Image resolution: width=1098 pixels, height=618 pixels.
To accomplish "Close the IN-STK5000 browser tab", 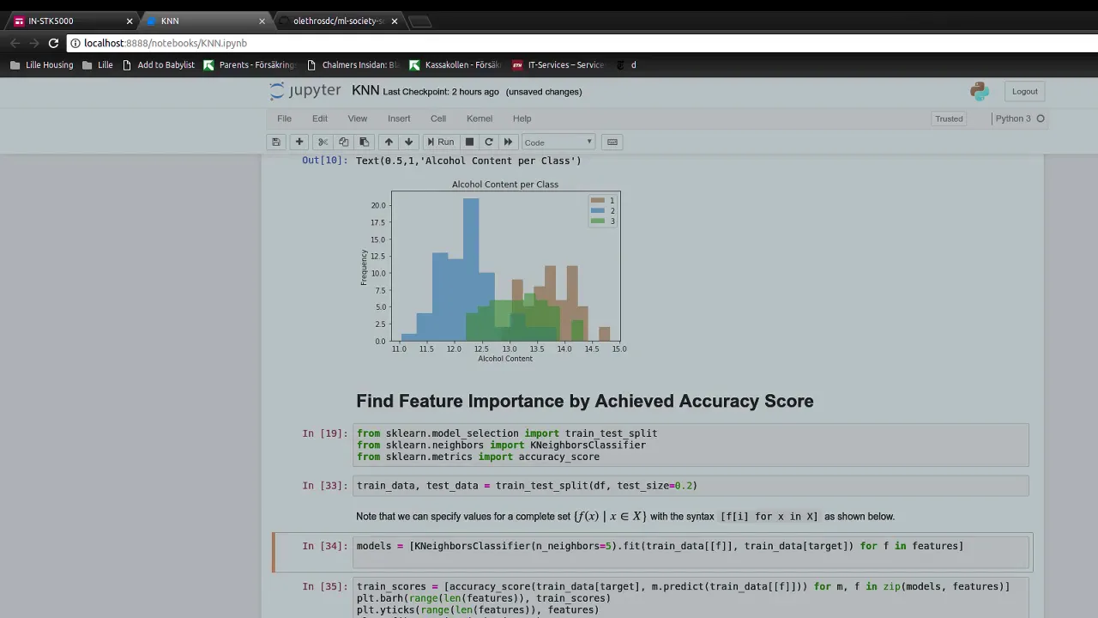I will pyautogui.click(x=130, y=21).
